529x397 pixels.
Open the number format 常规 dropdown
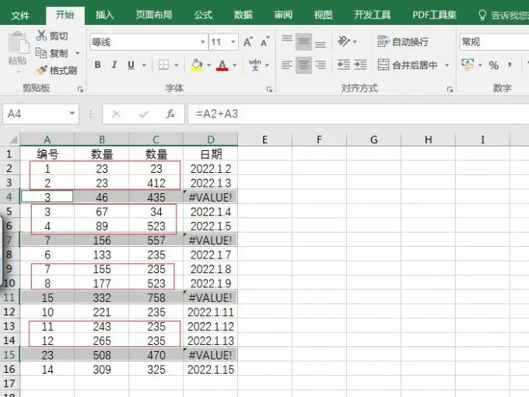pos(494,42)
